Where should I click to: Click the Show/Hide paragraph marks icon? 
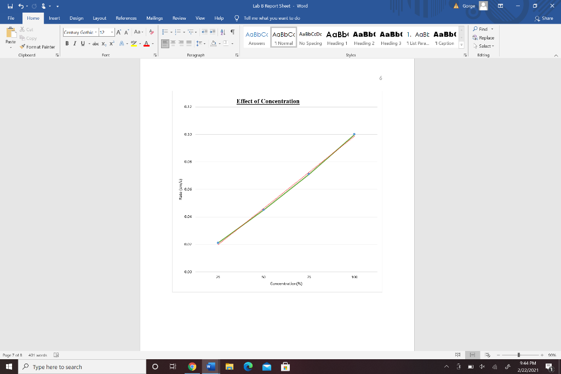pos(233,32)
